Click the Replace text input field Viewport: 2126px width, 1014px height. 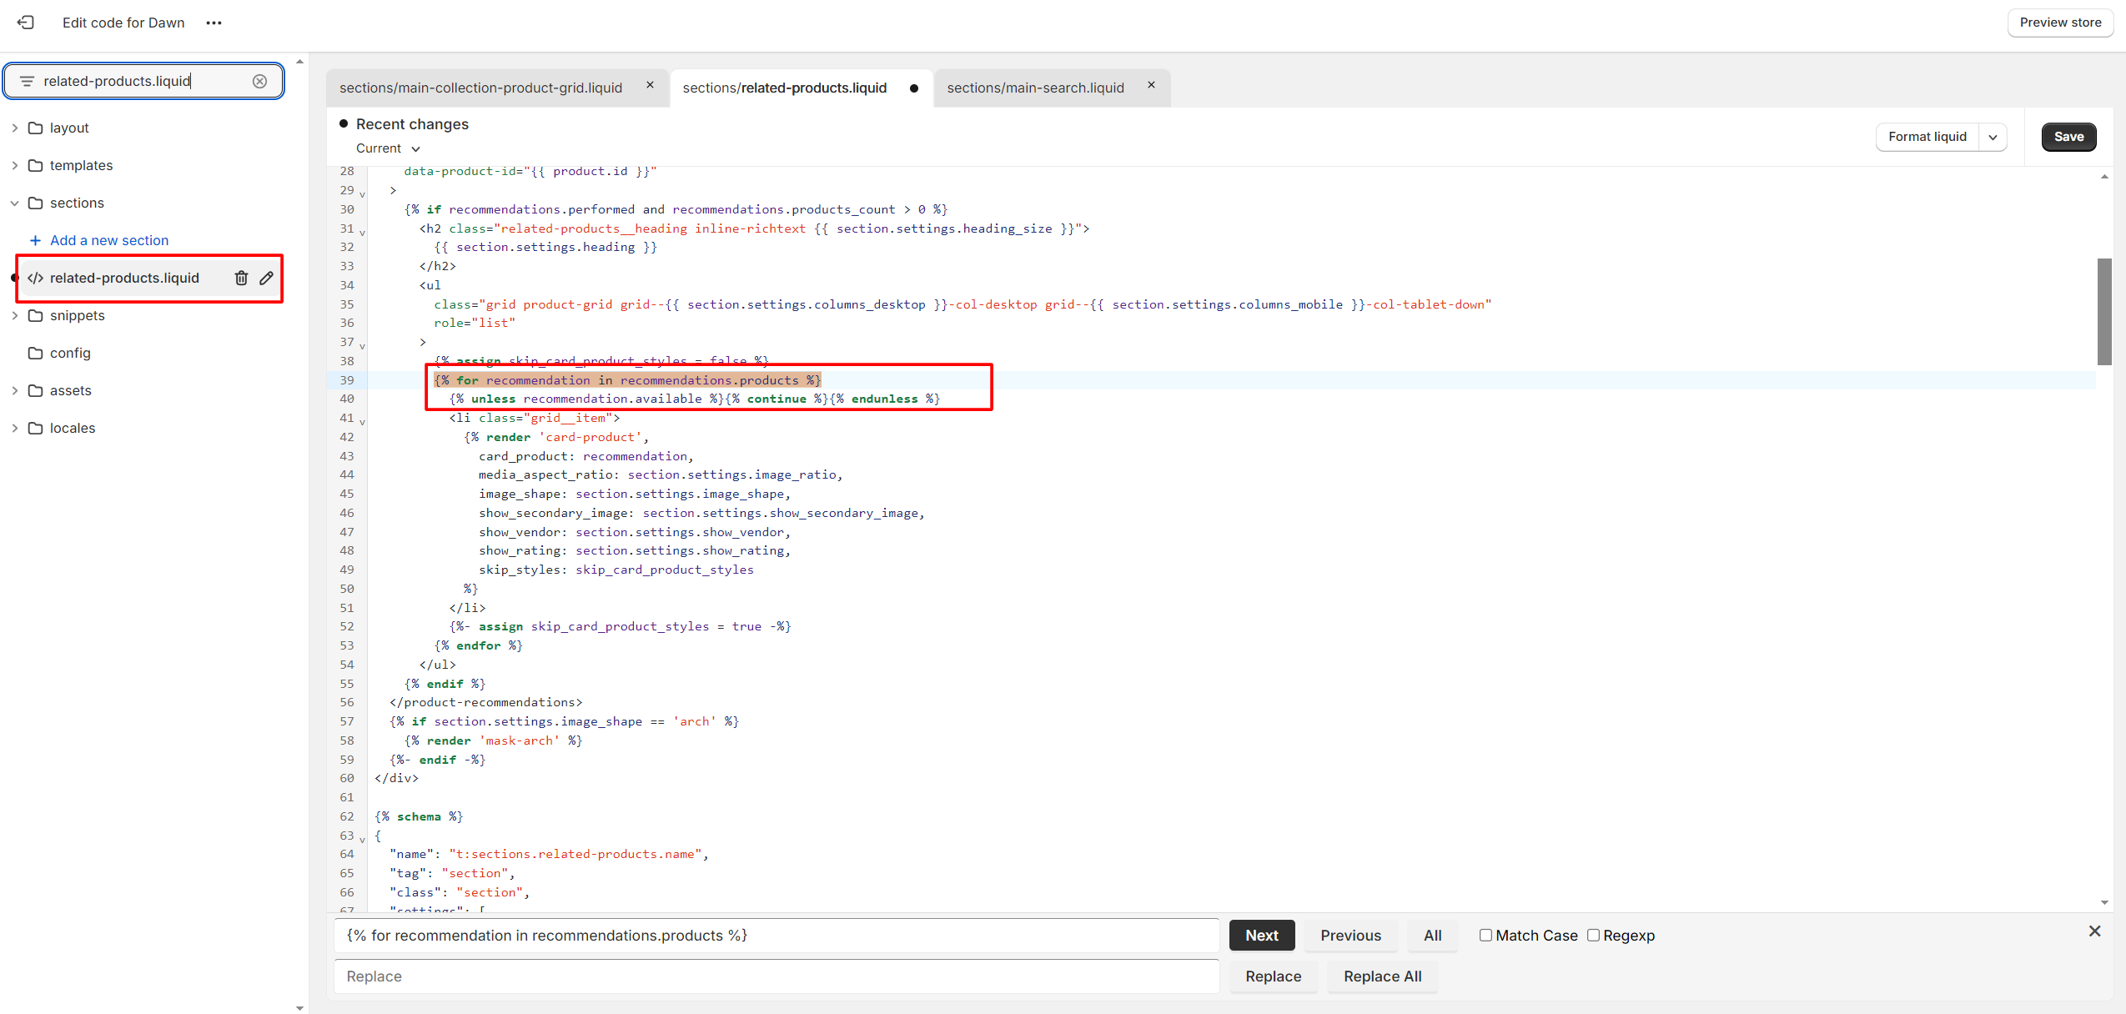click(776, 976)
